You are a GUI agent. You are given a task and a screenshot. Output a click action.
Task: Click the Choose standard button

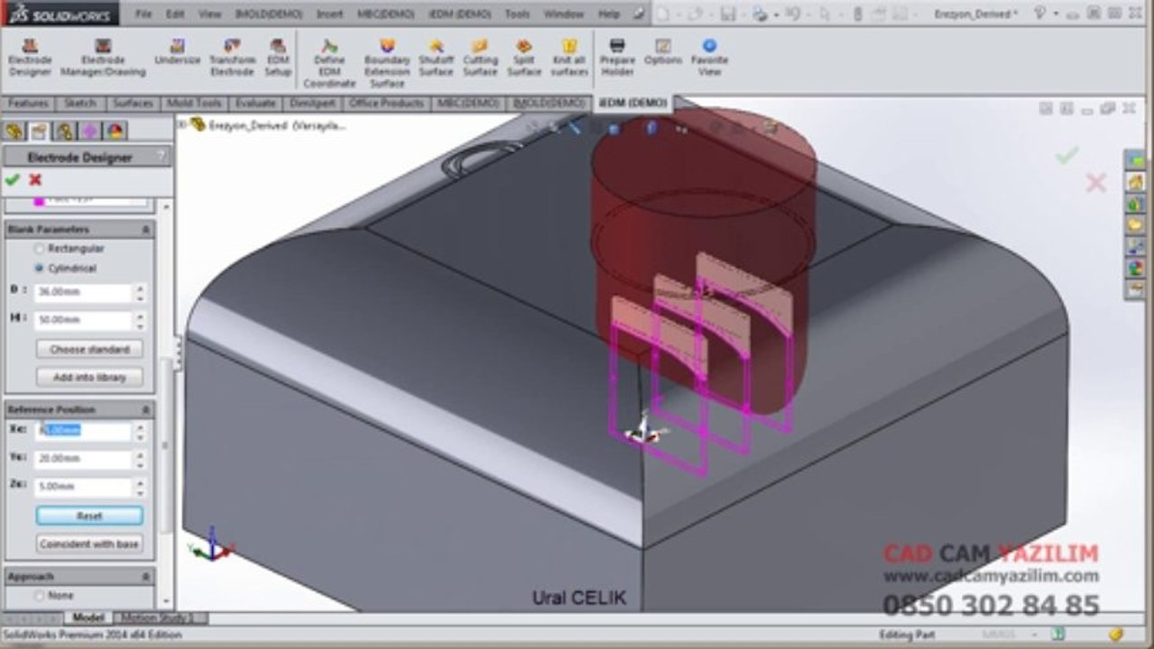89,349
